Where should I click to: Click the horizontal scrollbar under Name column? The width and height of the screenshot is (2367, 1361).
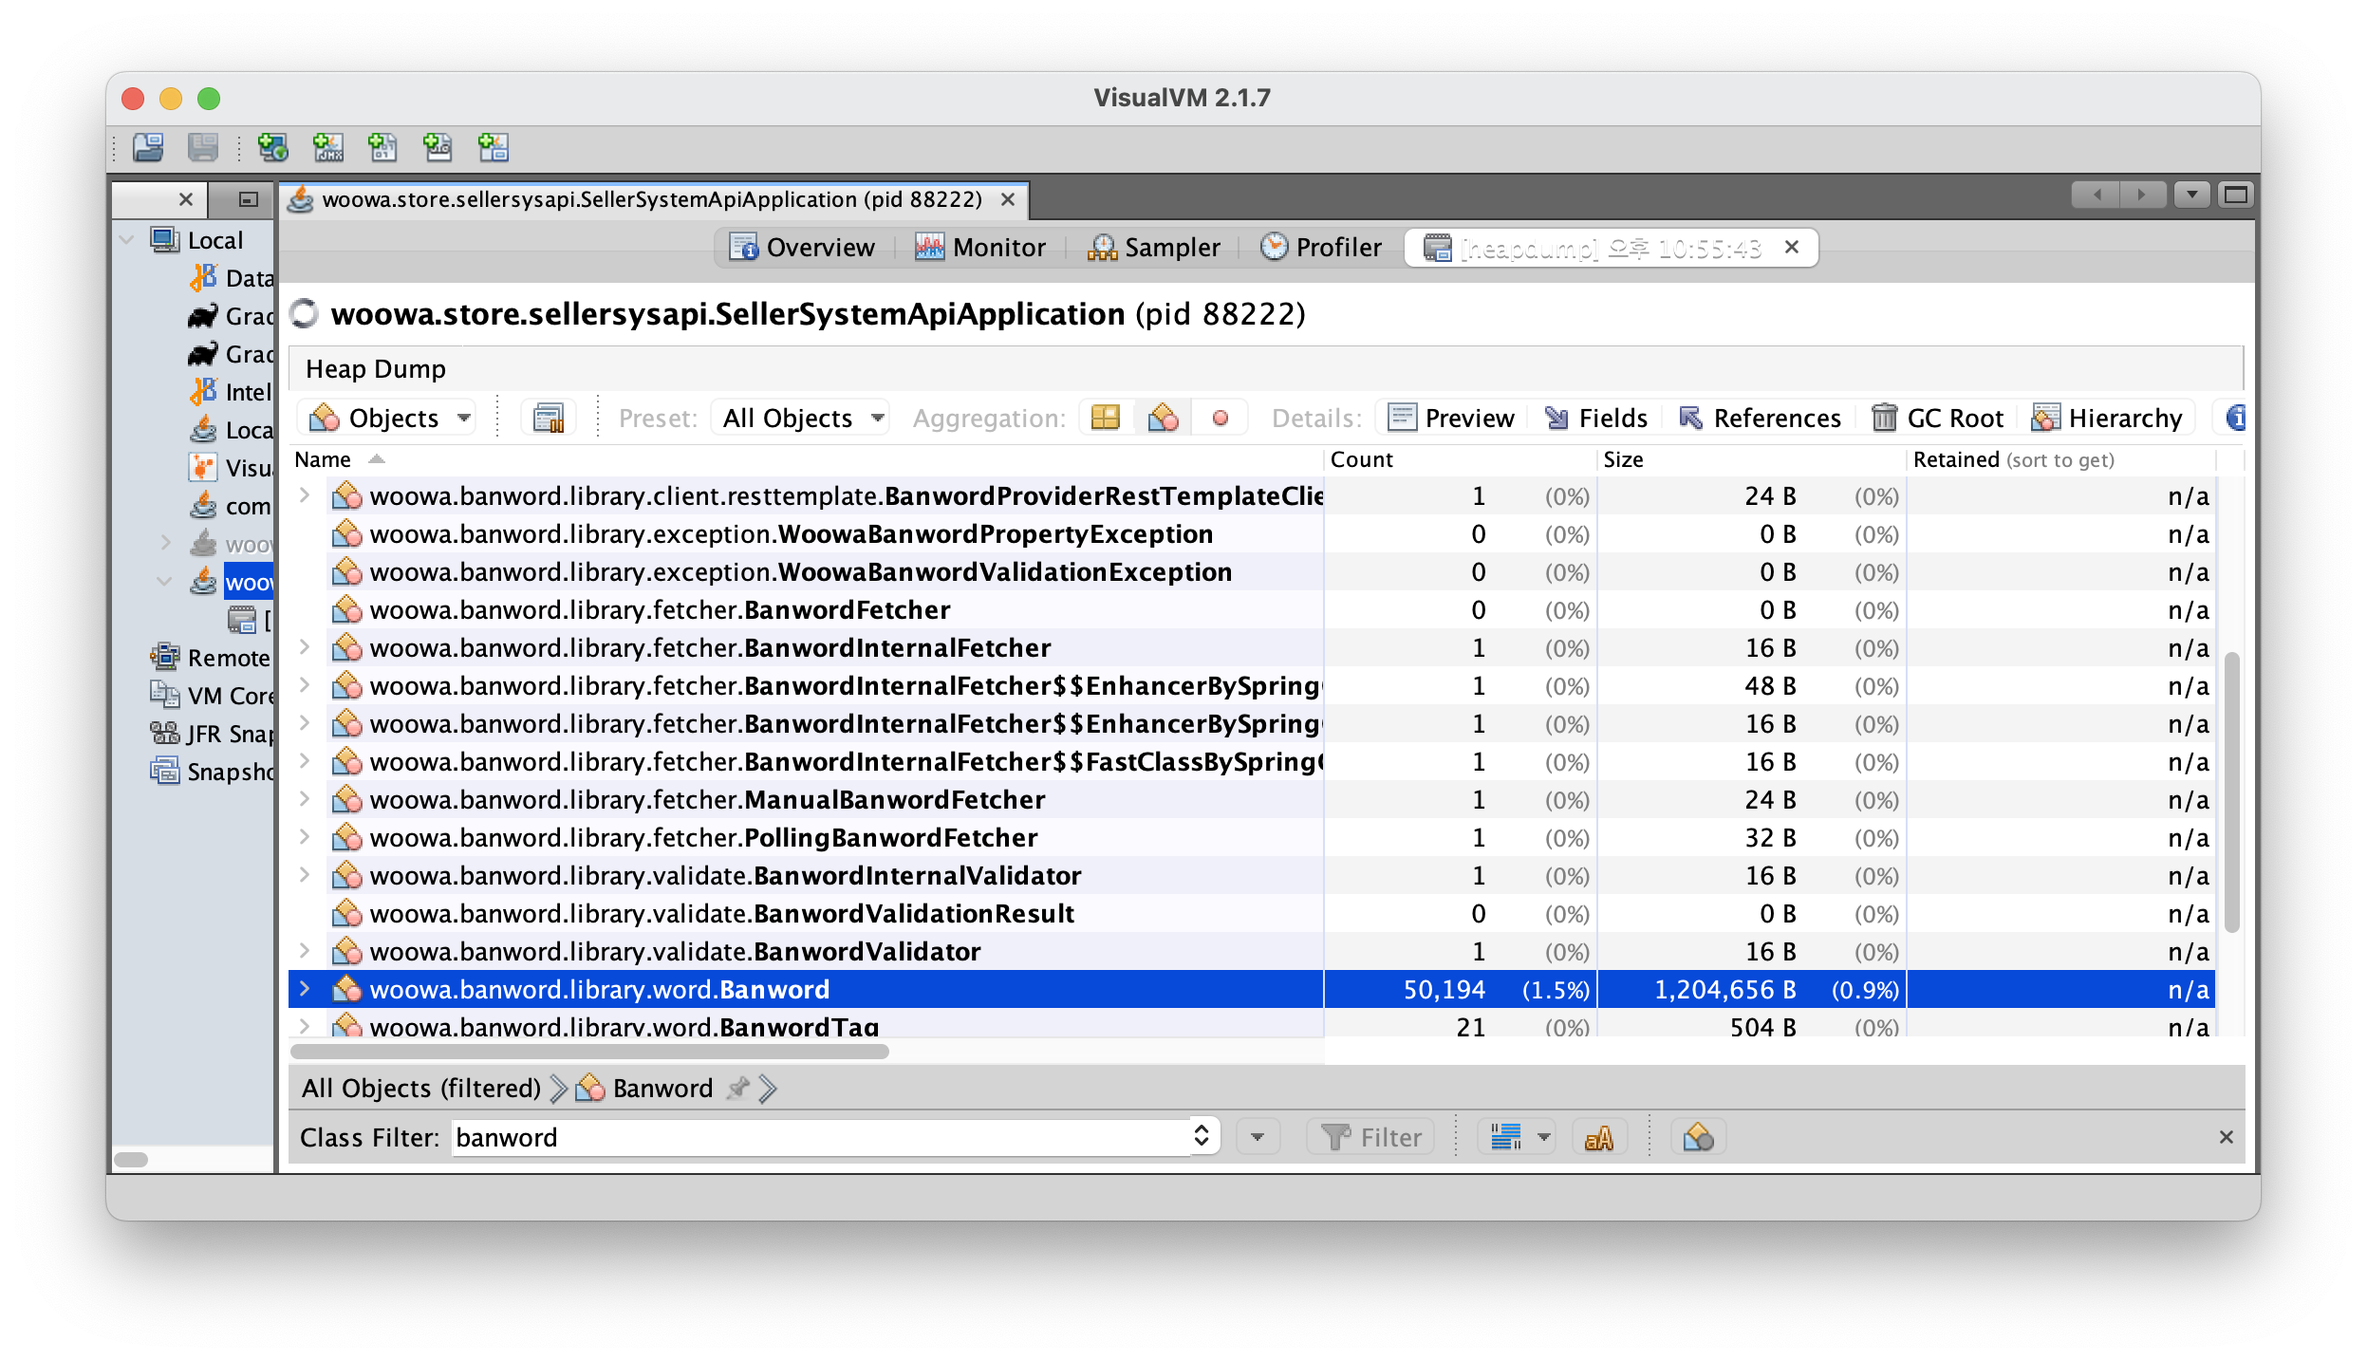[589, 1052]
